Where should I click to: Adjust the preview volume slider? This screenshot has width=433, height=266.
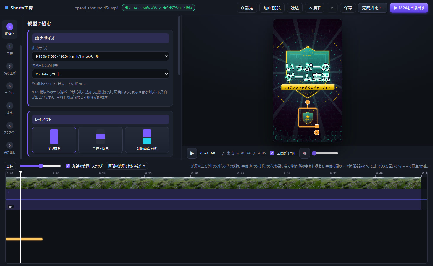pyautogui.click(x=325, y=153)
